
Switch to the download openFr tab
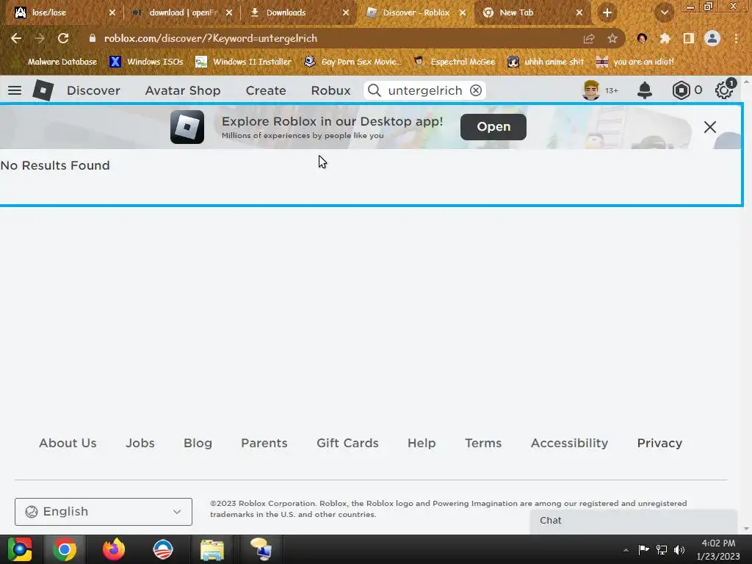click(182, 12)
